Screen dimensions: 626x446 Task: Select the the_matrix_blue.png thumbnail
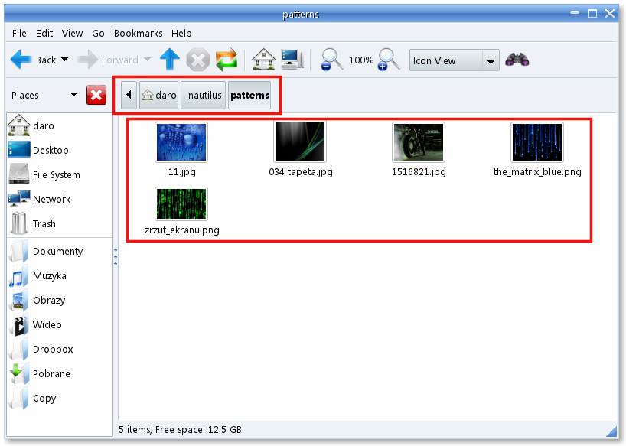click(537, 142)
